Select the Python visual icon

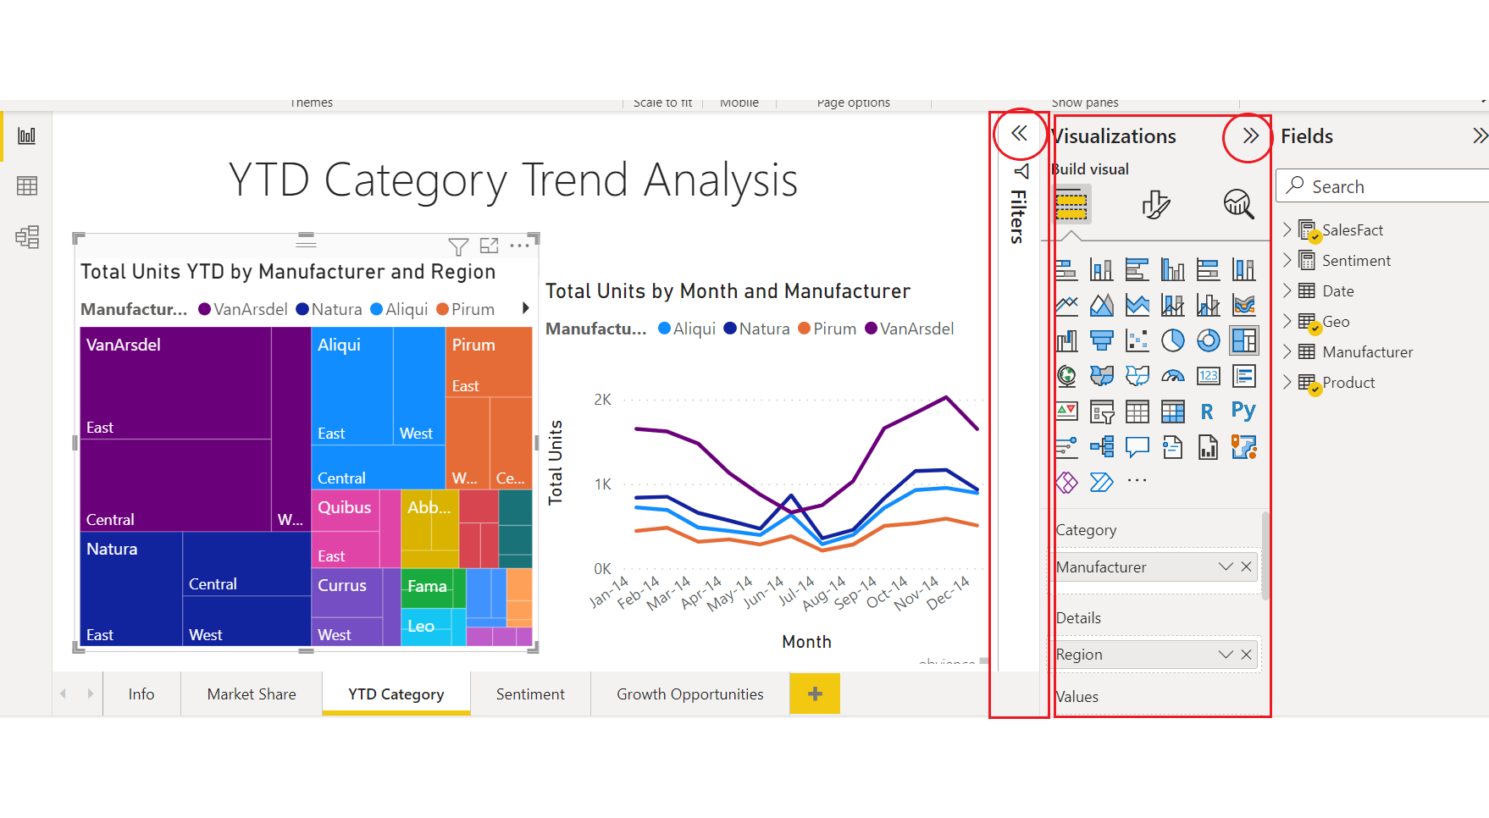(1243, 412)
